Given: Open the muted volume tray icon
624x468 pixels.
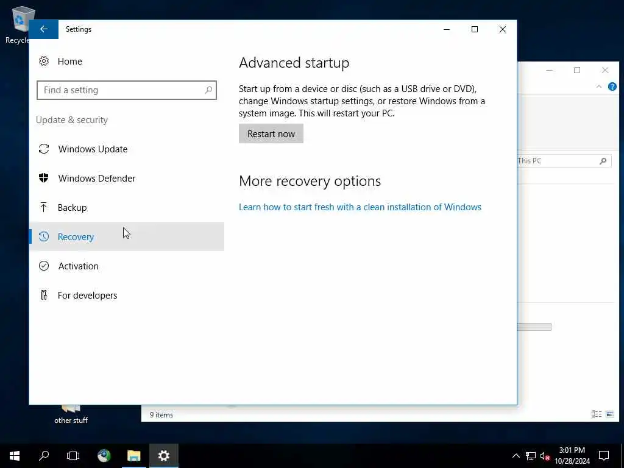Looking at the screenshot, I should 545,456.
